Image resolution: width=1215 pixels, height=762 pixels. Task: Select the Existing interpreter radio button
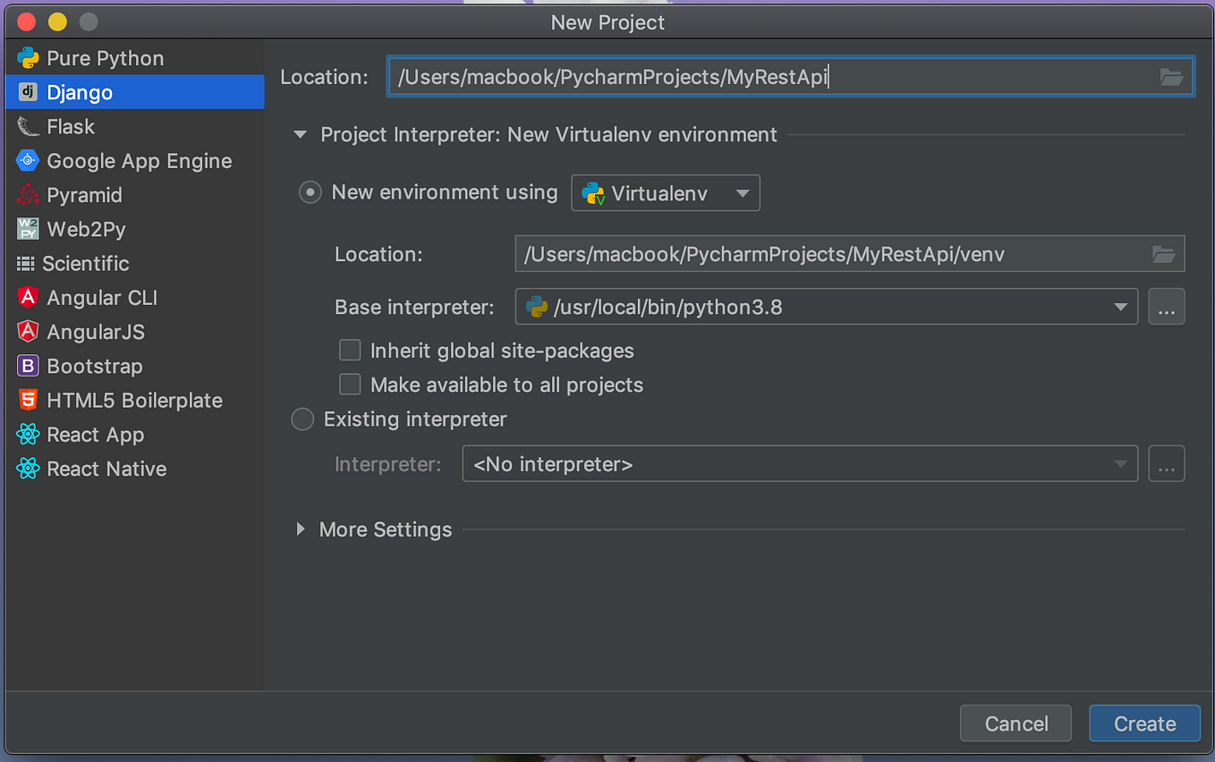point(302,419)
